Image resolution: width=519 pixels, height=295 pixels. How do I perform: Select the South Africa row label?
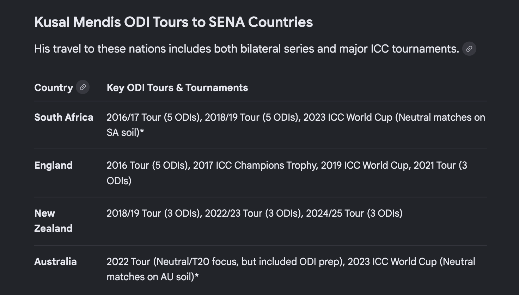(64, 117)
